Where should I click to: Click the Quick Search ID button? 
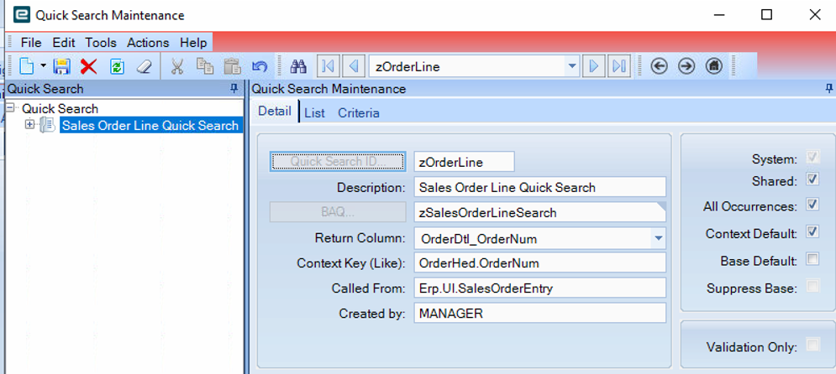(338, 162)
